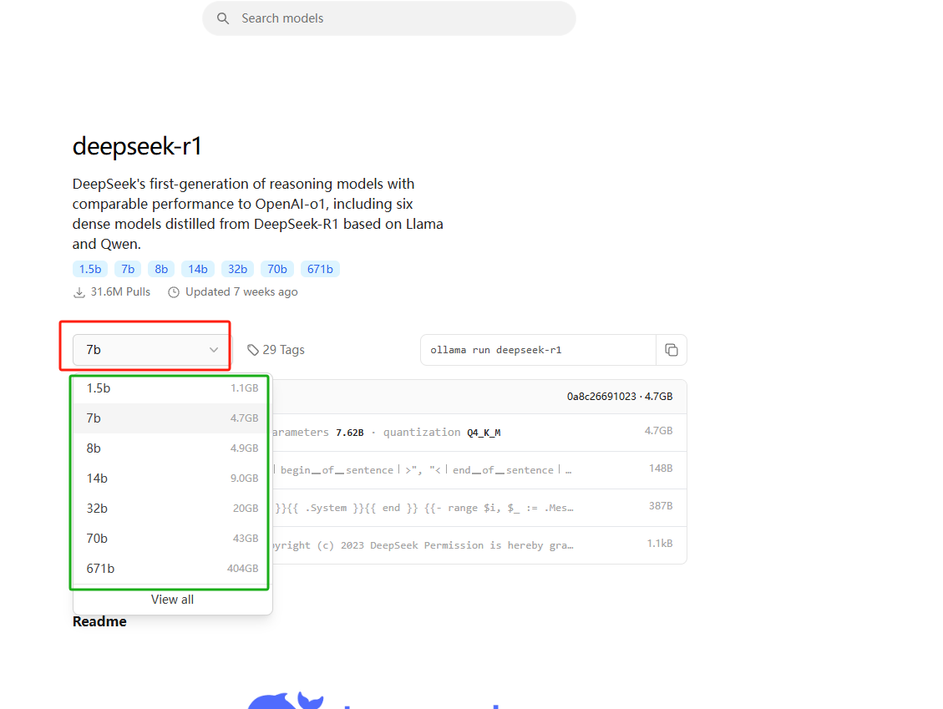Click the 8b blue tag badge
Screen dimensions: 943x709
[161, 269]
